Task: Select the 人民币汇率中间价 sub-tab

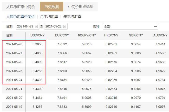Action: [21, 17]
